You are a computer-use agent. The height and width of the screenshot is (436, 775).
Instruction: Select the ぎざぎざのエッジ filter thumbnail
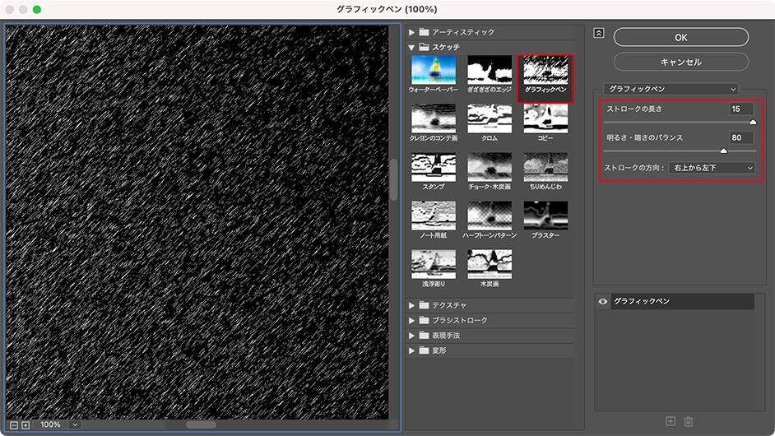[x=490, y=70]
